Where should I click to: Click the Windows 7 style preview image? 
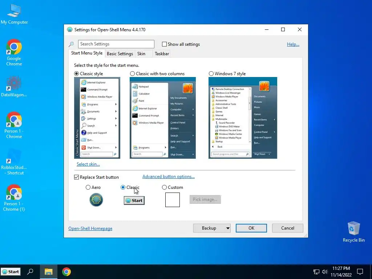[243, 118]
